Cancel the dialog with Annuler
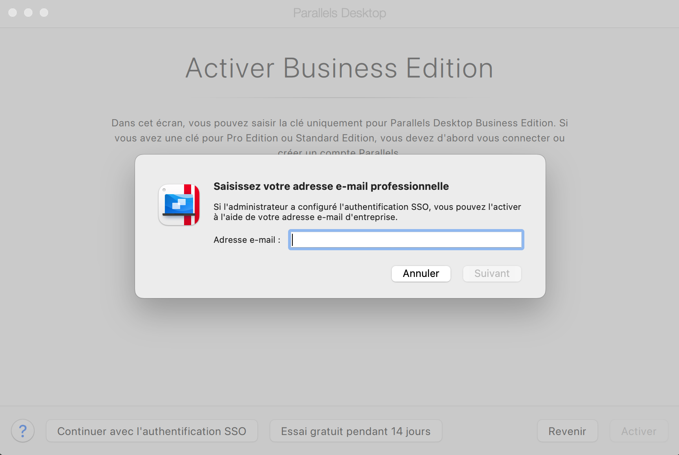 pos(421,273)
